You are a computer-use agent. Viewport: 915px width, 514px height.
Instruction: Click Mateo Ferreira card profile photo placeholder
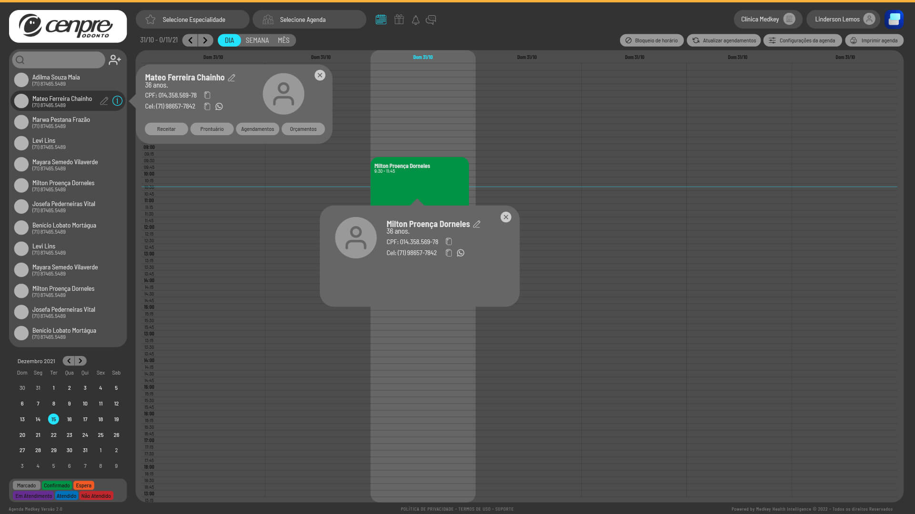point(284,94)
